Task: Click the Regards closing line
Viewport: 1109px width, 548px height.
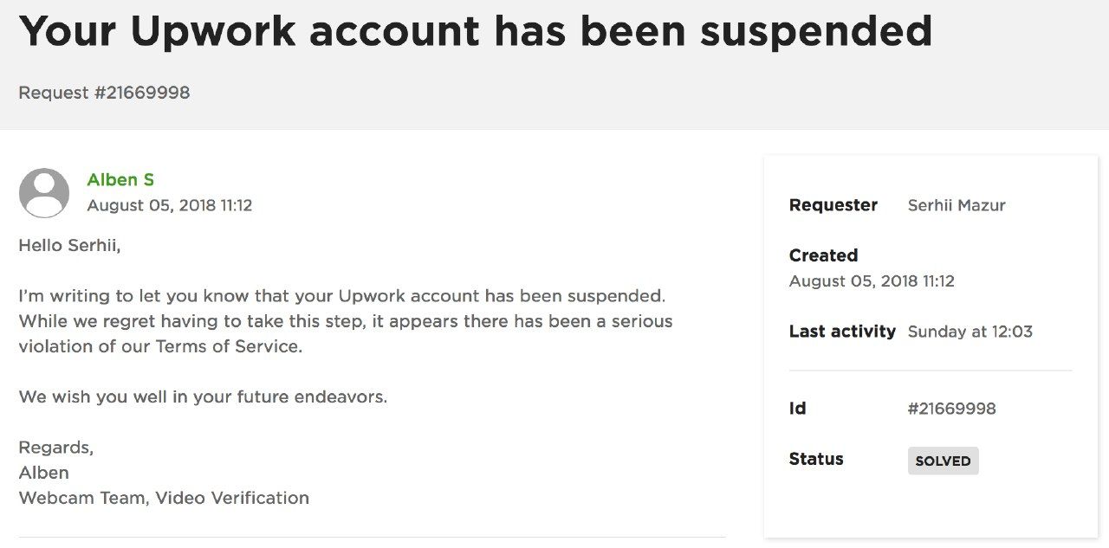Action: coord(56,448)
